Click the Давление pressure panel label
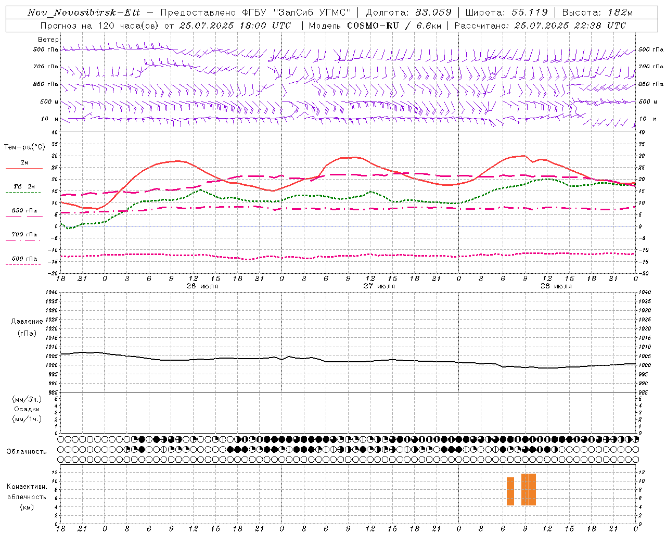Screen dimensions: 666x533 pyautogui.click(x=27, y=322)
